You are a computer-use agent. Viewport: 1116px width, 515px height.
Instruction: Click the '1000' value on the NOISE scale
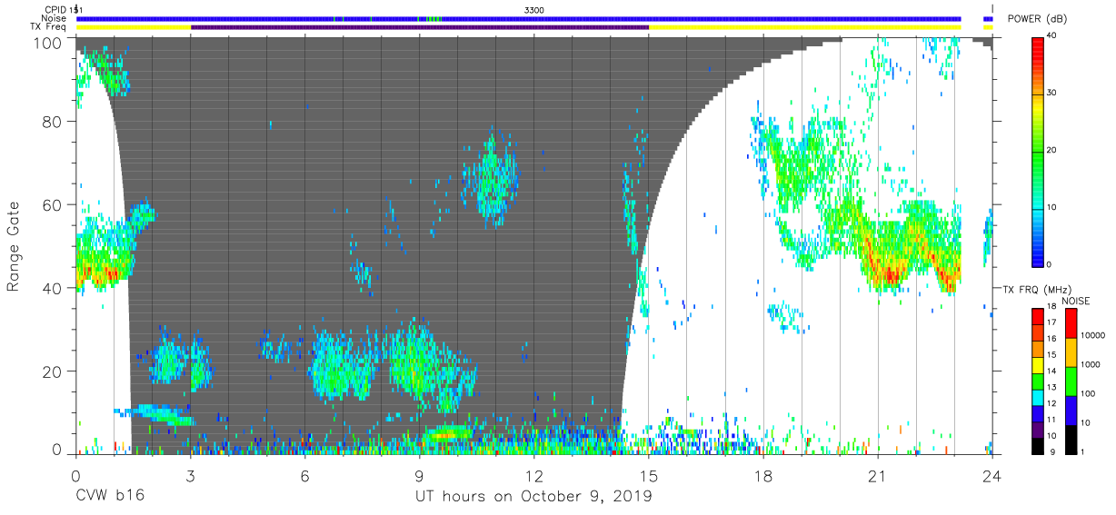pyautogui.click(x=1091, y=364)
